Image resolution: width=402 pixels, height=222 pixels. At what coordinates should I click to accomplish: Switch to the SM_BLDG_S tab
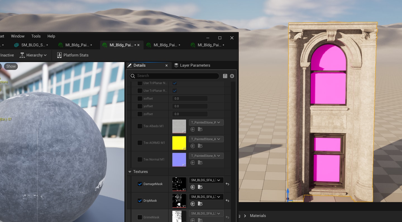(x=31, y=45)
